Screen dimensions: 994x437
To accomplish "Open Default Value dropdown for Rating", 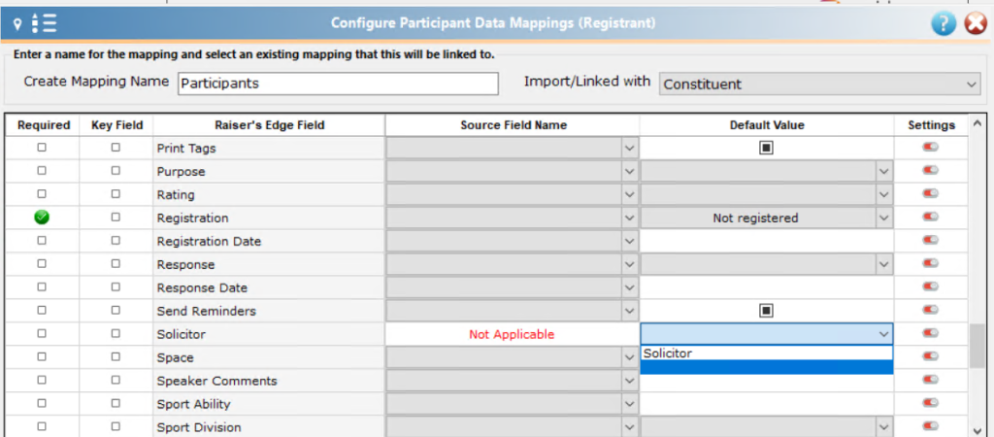I will point(882,194).
